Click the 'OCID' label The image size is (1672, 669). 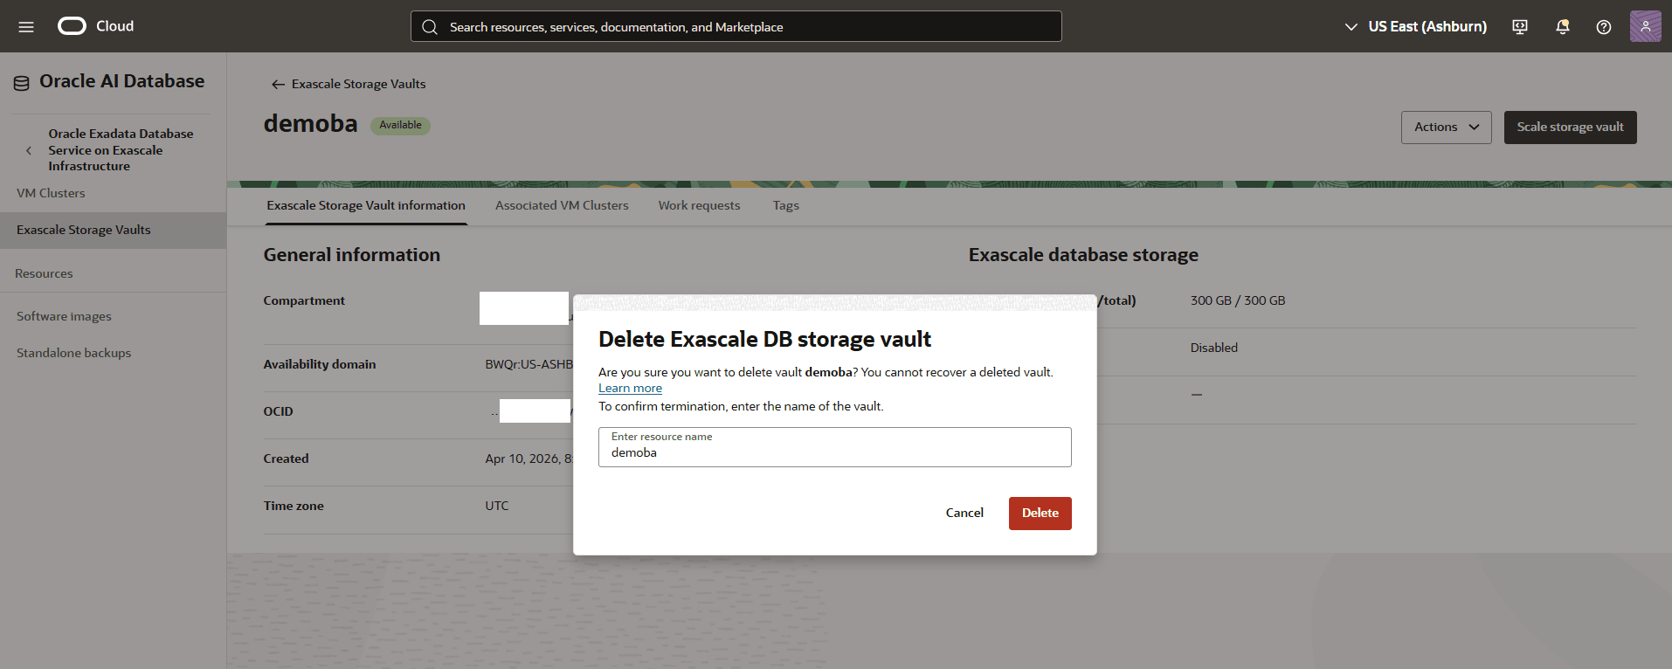[x=278, y=412]
